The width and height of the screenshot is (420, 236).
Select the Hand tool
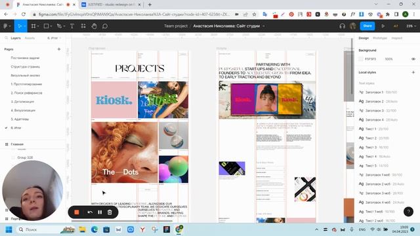tap(94, 26)
